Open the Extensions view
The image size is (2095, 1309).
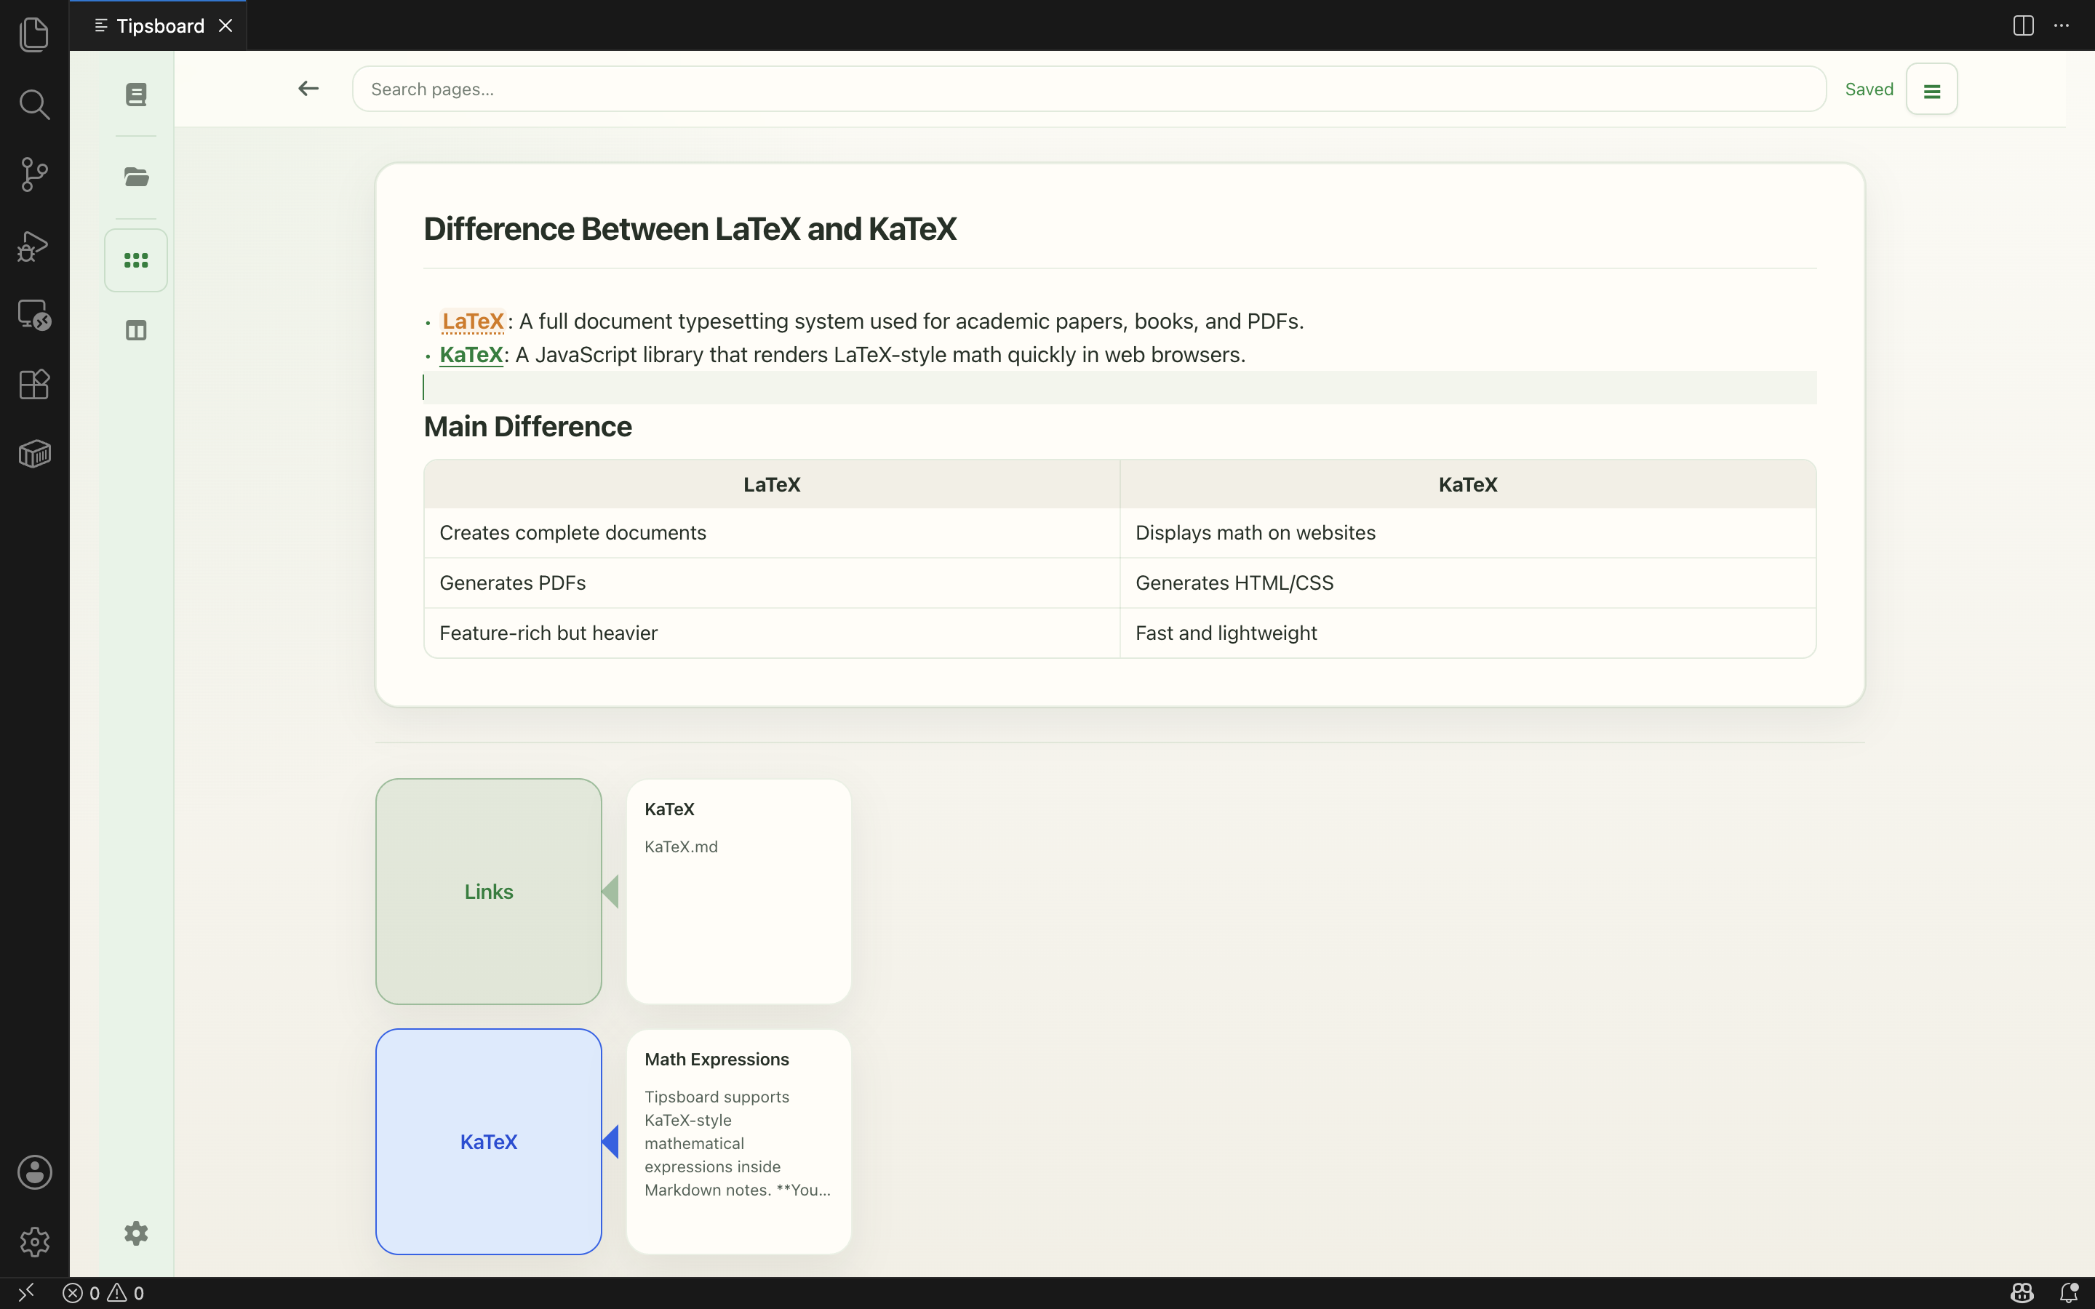[x=33, y=385]
